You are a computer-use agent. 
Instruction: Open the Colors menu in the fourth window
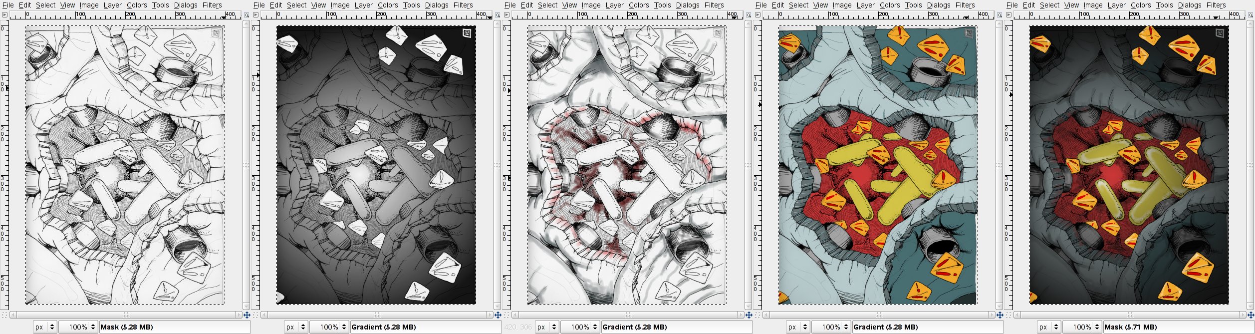pyautogui.click(x=890, y=5)
